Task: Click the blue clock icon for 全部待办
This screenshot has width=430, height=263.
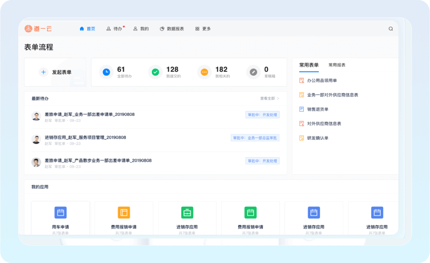Action: tap(106, 72)
